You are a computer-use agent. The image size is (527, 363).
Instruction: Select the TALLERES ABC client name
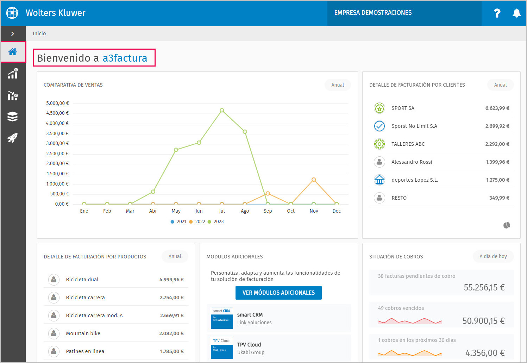point(408,144)
